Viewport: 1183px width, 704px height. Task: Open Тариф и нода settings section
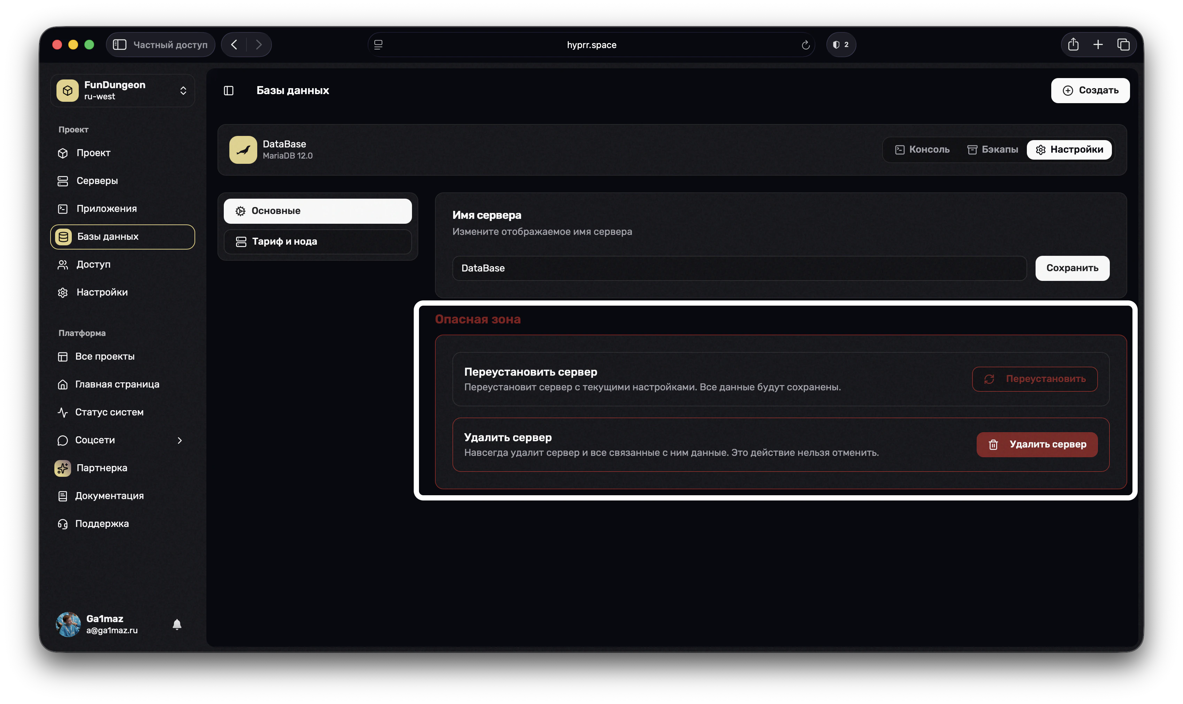[x=317, y=242]
